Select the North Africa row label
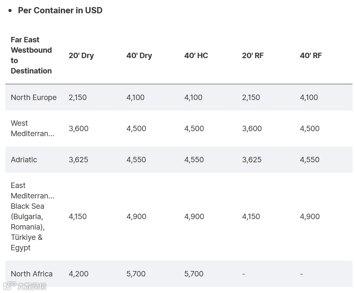This screenshot has width=355, height=293. click(x=32, y=274)
